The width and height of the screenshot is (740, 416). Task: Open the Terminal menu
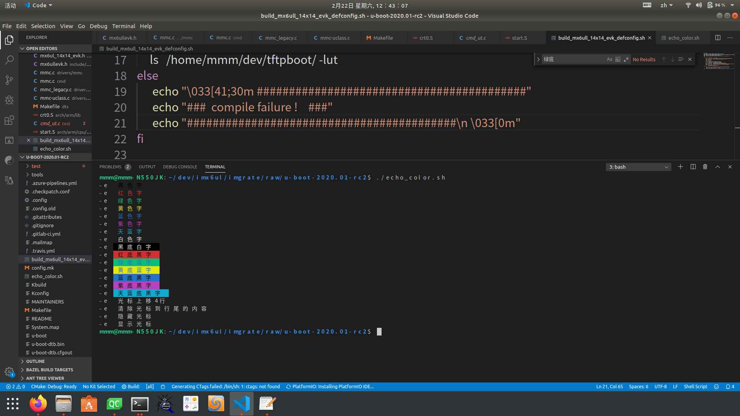coord(123,26)
